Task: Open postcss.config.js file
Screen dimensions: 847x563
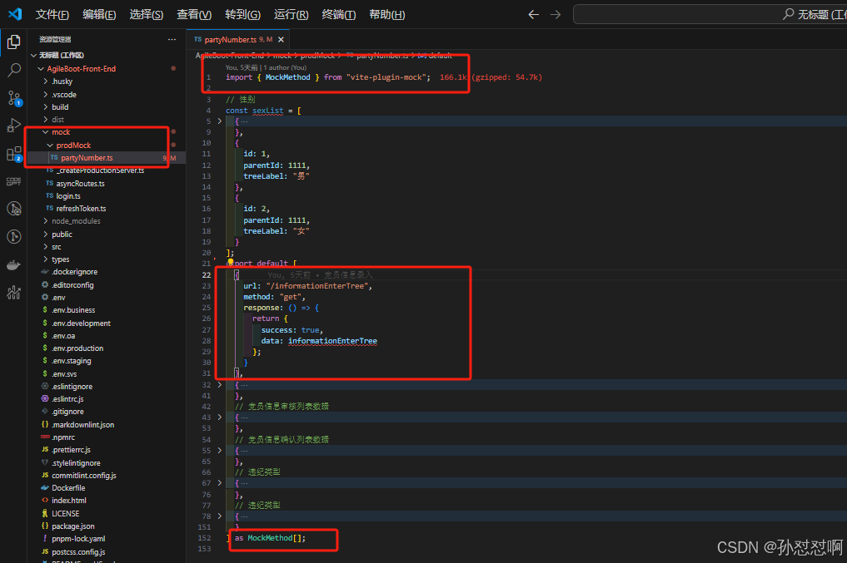Action: click(78, 551)
